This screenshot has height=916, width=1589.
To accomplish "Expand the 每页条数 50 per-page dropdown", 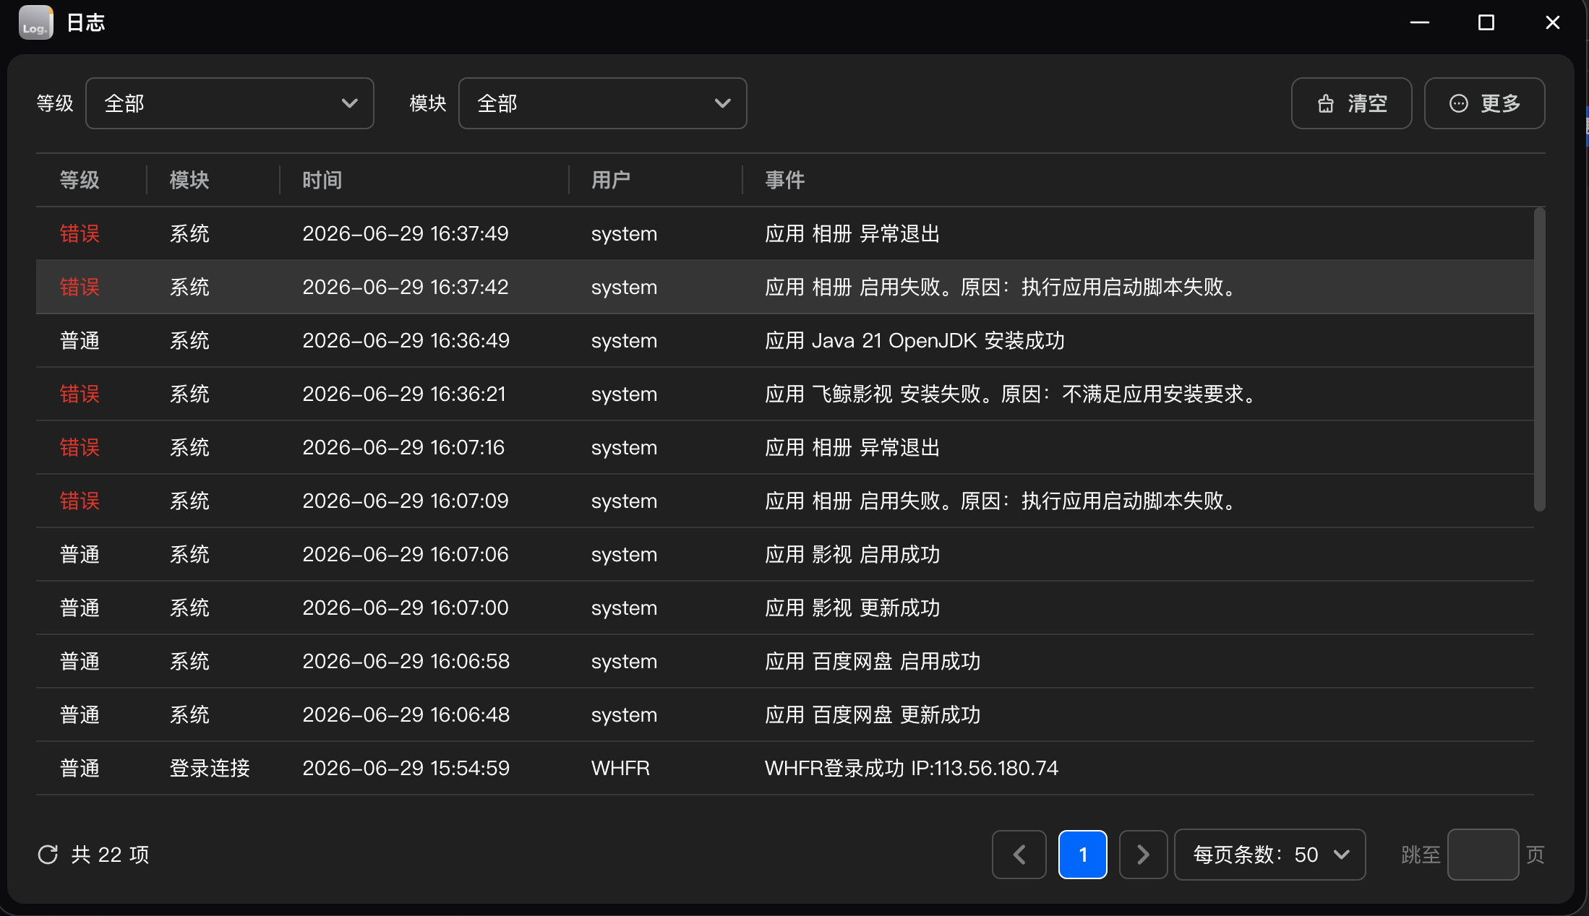I will click(x=1270, y=855).
